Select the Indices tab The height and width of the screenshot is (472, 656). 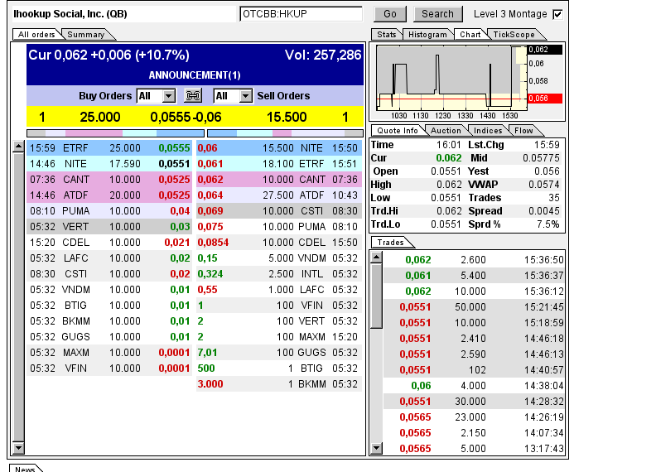(x=488, y=131)
